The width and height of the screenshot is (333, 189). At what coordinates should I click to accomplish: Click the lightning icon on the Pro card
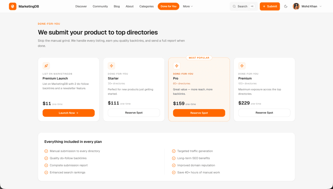177,66
